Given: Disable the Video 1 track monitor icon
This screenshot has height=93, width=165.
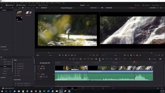Looking at the screenshot, I should pyautogui.click(x=44, y=68).
